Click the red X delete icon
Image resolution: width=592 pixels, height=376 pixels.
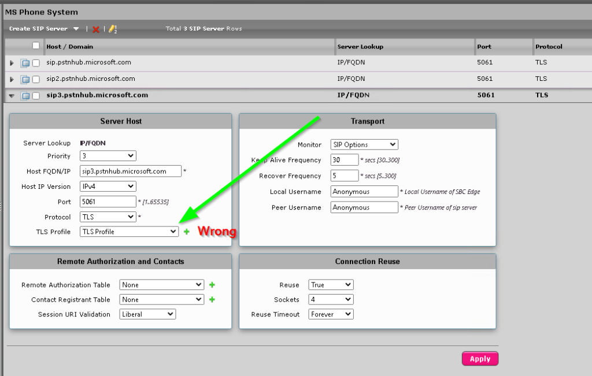tap(96, 29)
